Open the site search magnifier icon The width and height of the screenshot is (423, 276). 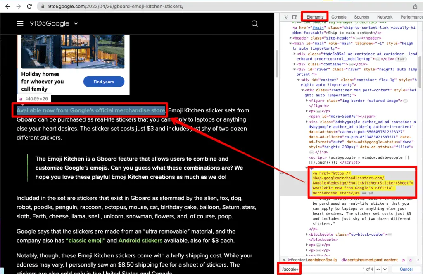pos(254,23)
